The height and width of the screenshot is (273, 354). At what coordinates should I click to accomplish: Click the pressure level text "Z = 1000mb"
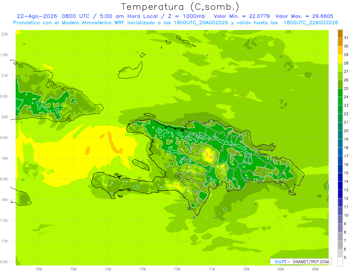pyautogui.click(x=186, y=16)
